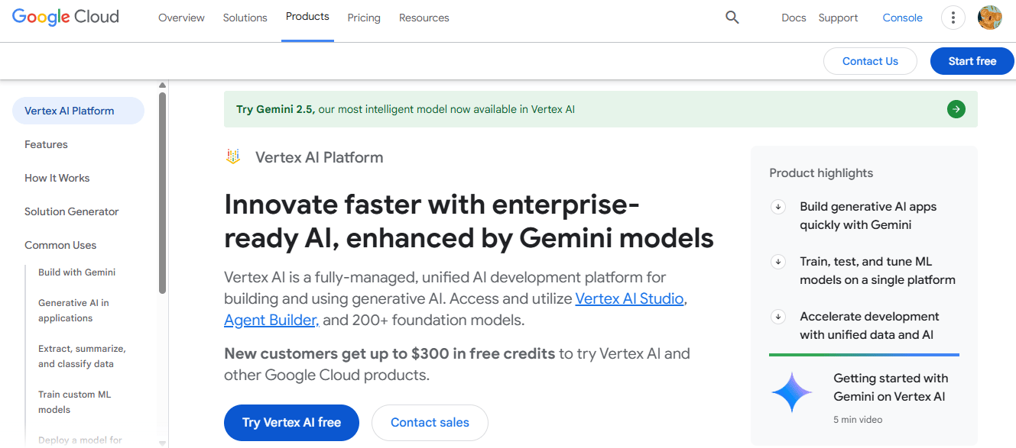This screenshot has height=448, width=1016.
Task: Expand 'Accelerate development' highlight arrow
Action: (778, 317)
